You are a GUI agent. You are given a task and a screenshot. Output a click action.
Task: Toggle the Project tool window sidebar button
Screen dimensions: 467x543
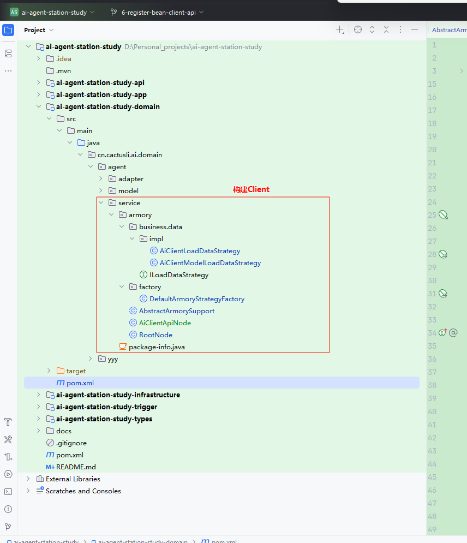(x=8, y=30)
